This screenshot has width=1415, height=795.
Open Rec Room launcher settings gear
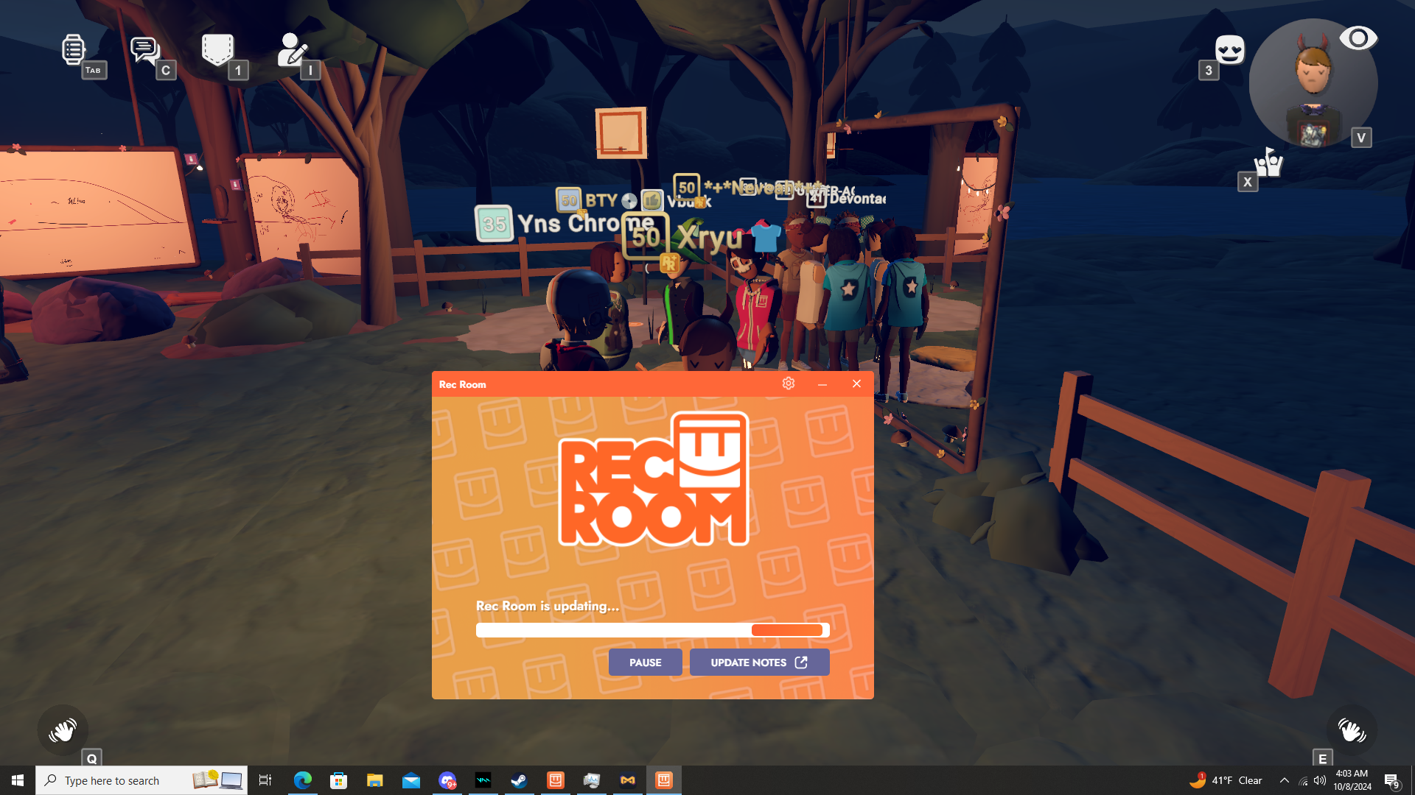pos(789,384)
